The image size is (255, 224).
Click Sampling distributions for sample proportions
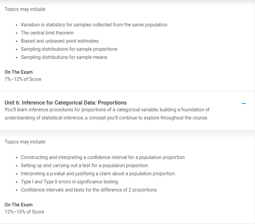click(x=69, y=49)
